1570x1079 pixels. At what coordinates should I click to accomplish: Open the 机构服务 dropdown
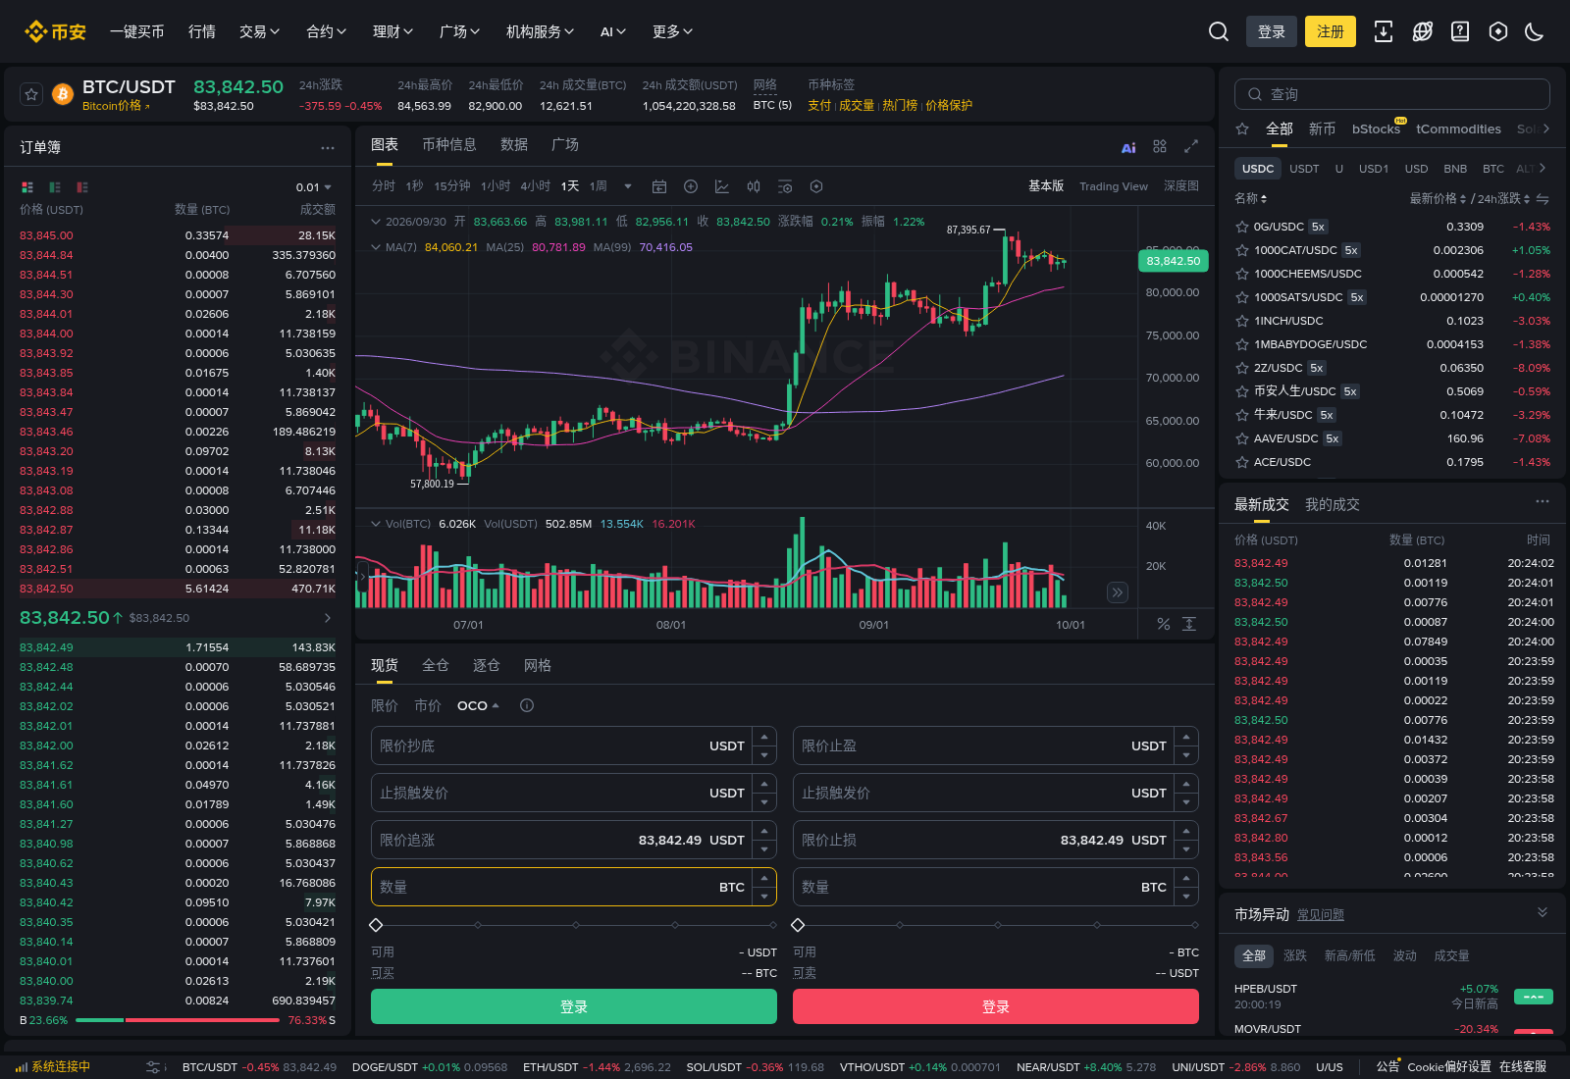coord(540,31)
